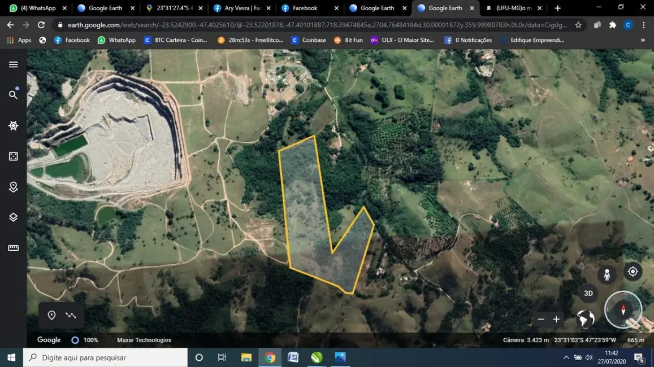The image size is (654, 367).
Task: Click the My Location crosshair icon
Action: pos(633,272)
